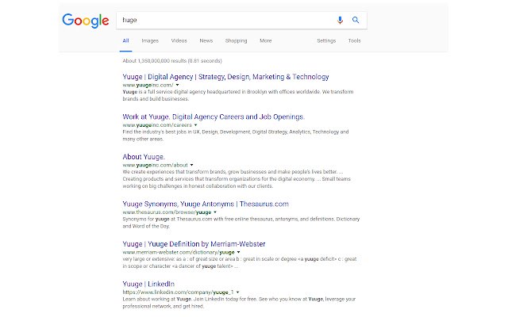508x317 pixels.
Task: Click snippet 'Learn about working at Yuuge'
Action: pos(239,303)
